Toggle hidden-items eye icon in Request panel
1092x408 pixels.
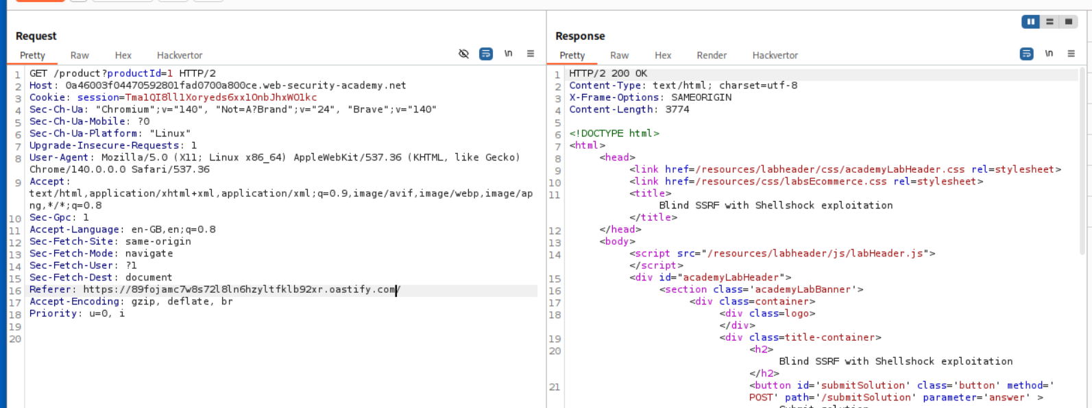[x=463, y=53]
